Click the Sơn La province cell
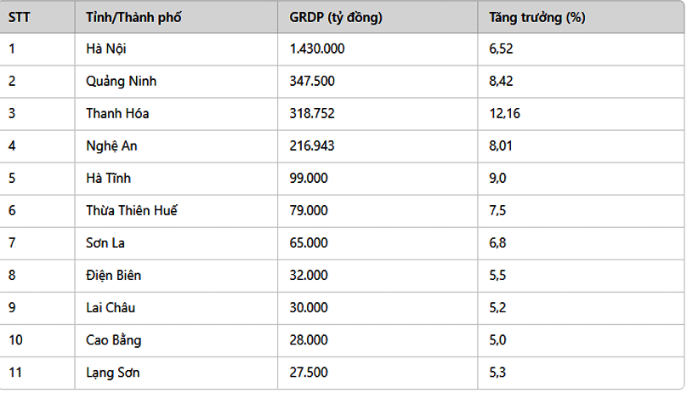The width and height of the screenshot is (687, 399). click(x=176, y=243)
